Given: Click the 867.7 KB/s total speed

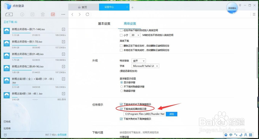Looking at the screenshot, I should (51, 135).
